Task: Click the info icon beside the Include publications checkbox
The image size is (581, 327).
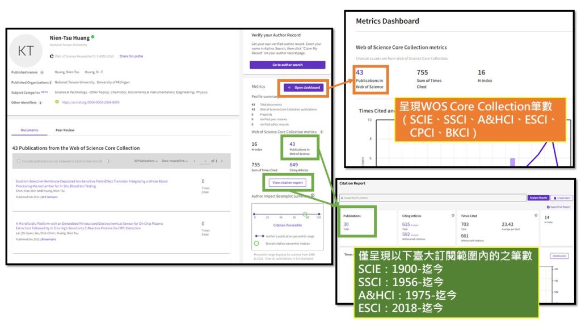Action: (x=108, y=161)
